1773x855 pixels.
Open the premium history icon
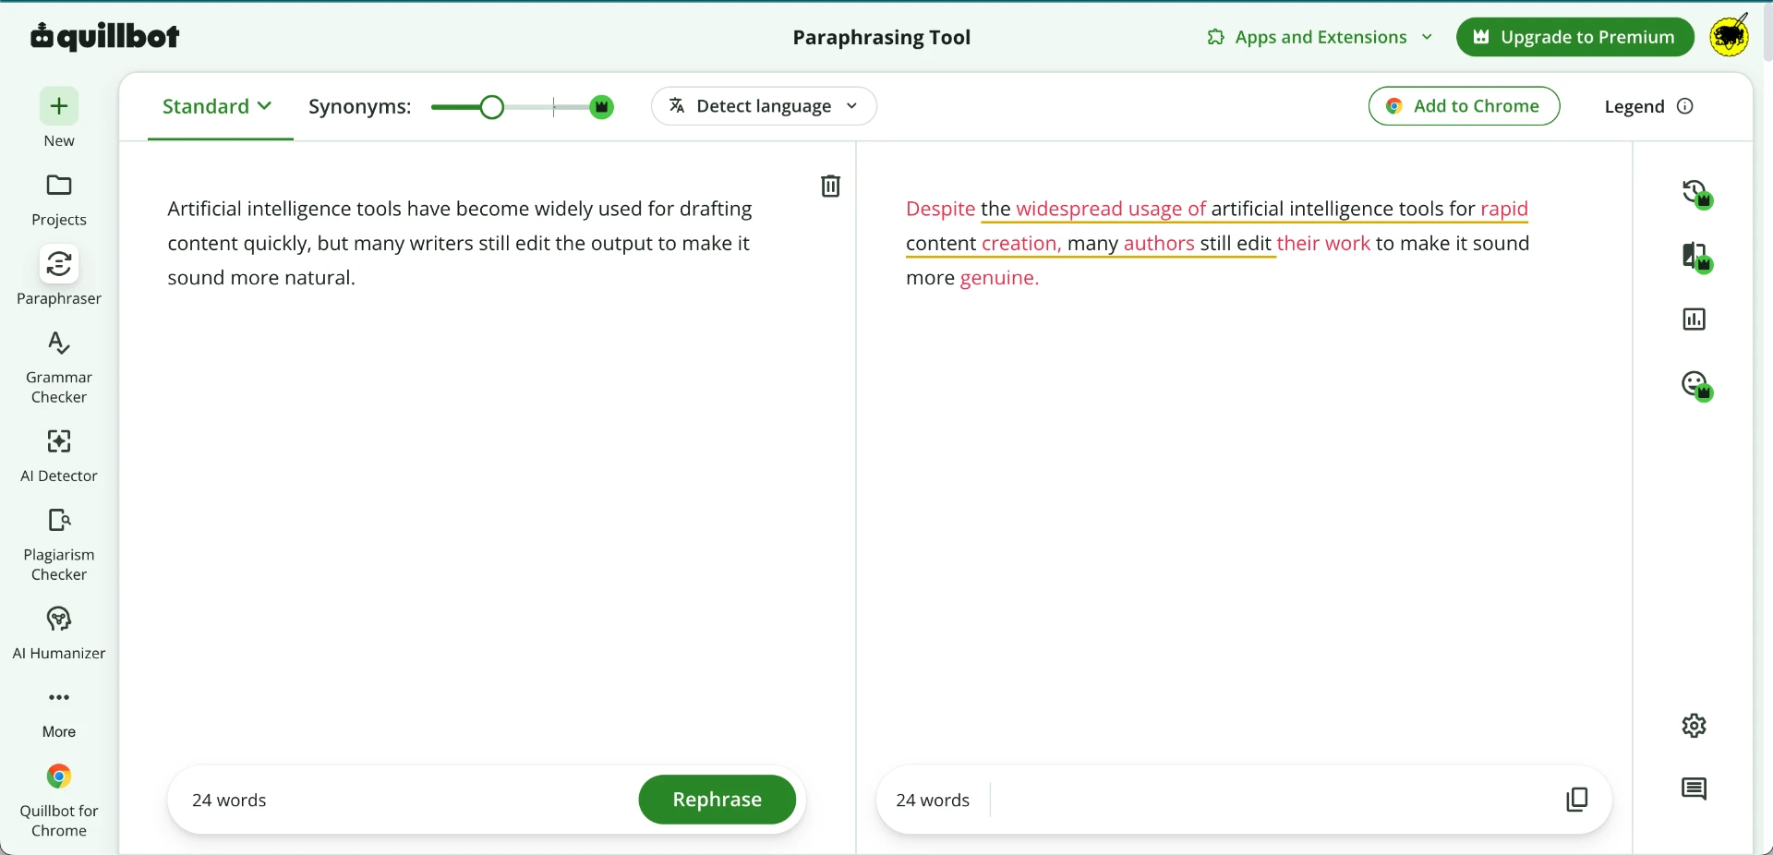pos(1696,194)
